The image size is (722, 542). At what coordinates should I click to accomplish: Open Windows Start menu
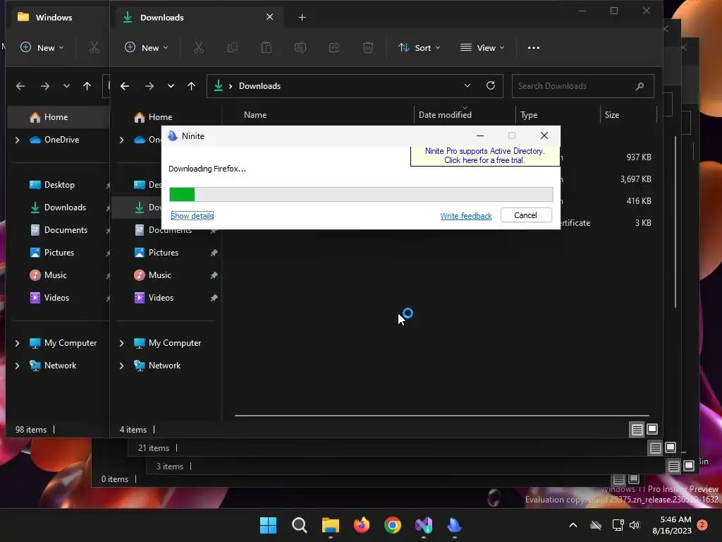click(268, 525)
